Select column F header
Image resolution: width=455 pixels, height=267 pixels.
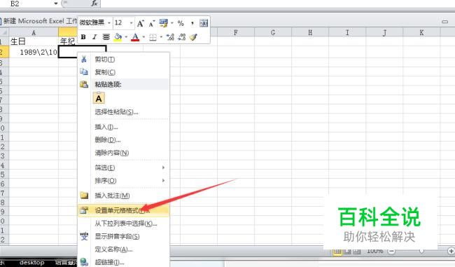(x=236, y=32)
